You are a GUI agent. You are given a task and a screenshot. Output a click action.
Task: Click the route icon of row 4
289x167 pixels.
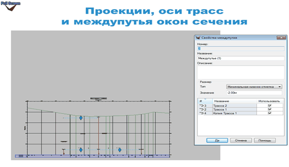[x=201, y=113]
